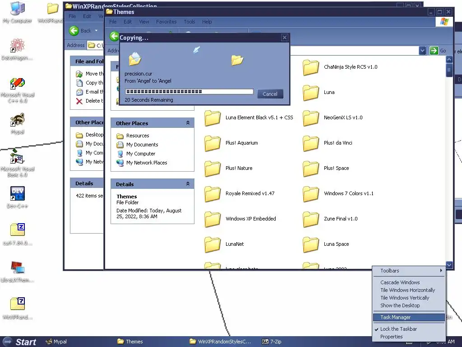Open File menu of Themes window

113,22
